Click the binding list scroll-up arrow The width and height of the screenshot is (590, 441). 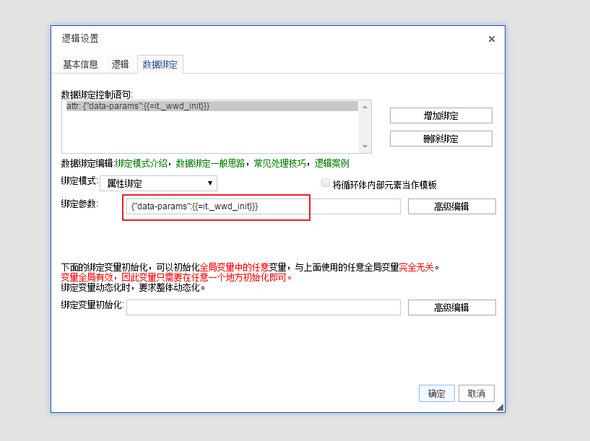pos(365,107)
